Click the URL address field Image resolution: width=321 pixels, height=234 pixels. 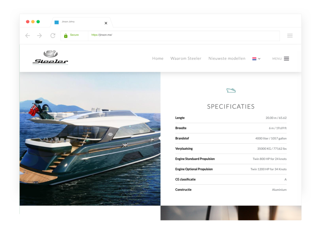[x=184, y=36]
